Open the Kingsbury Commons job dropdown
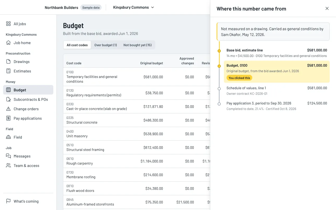 pos(134,7)
